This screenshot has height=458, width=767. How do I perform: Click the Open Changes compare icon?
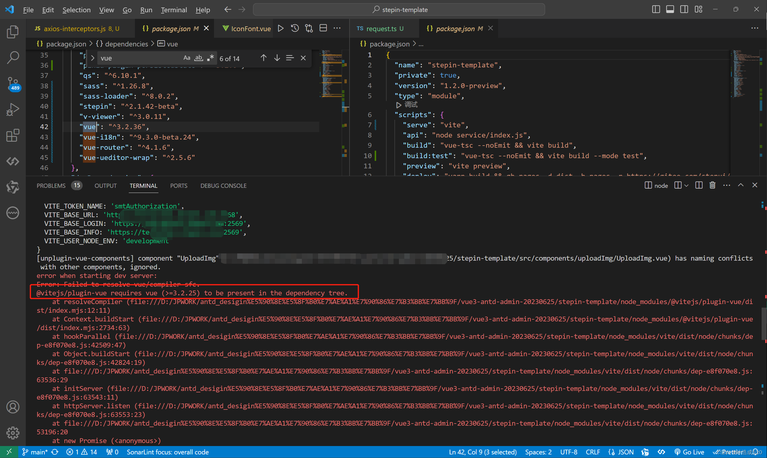coord(309,28)
